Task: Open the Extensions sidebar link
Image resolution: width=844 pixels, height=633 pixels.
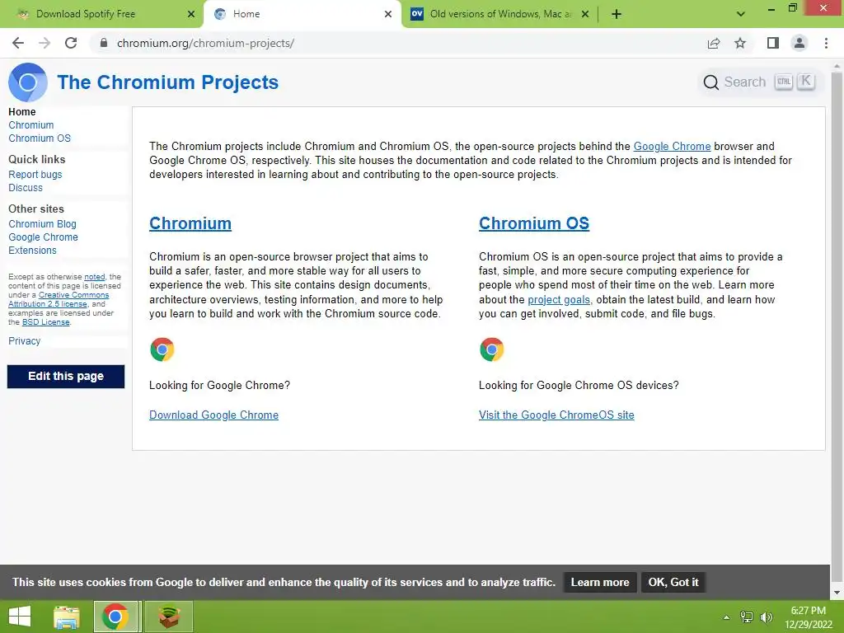Action: (x=32, y=251)
